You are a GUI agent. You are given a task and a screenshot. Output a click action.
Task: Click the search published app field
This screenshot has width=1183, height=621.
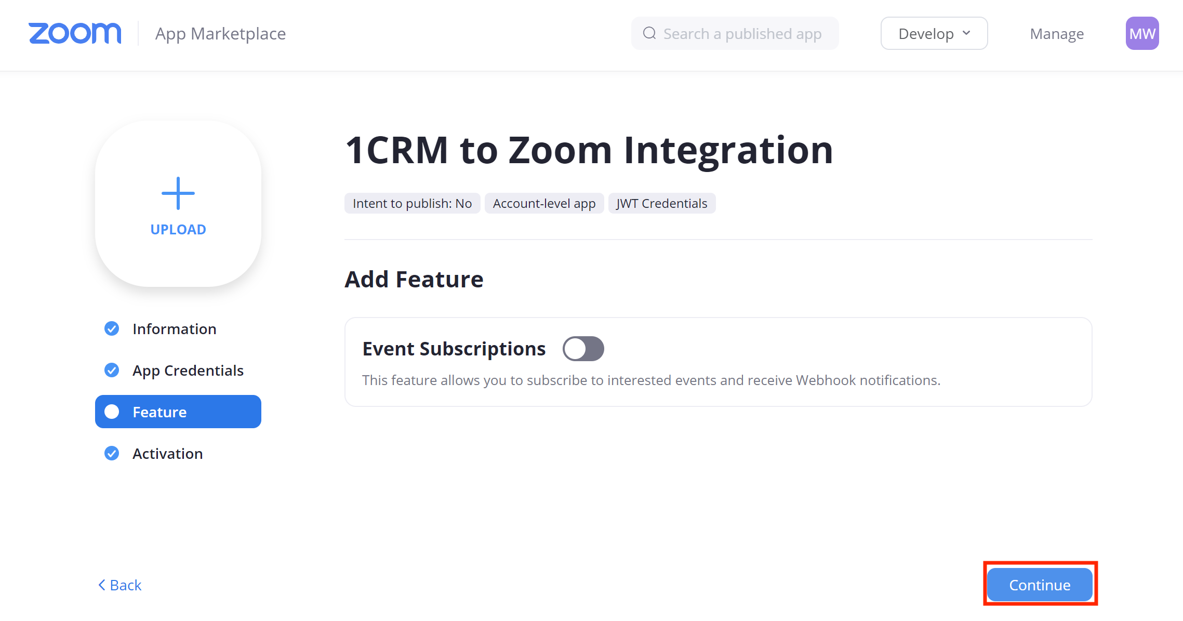tap(735, 33)
